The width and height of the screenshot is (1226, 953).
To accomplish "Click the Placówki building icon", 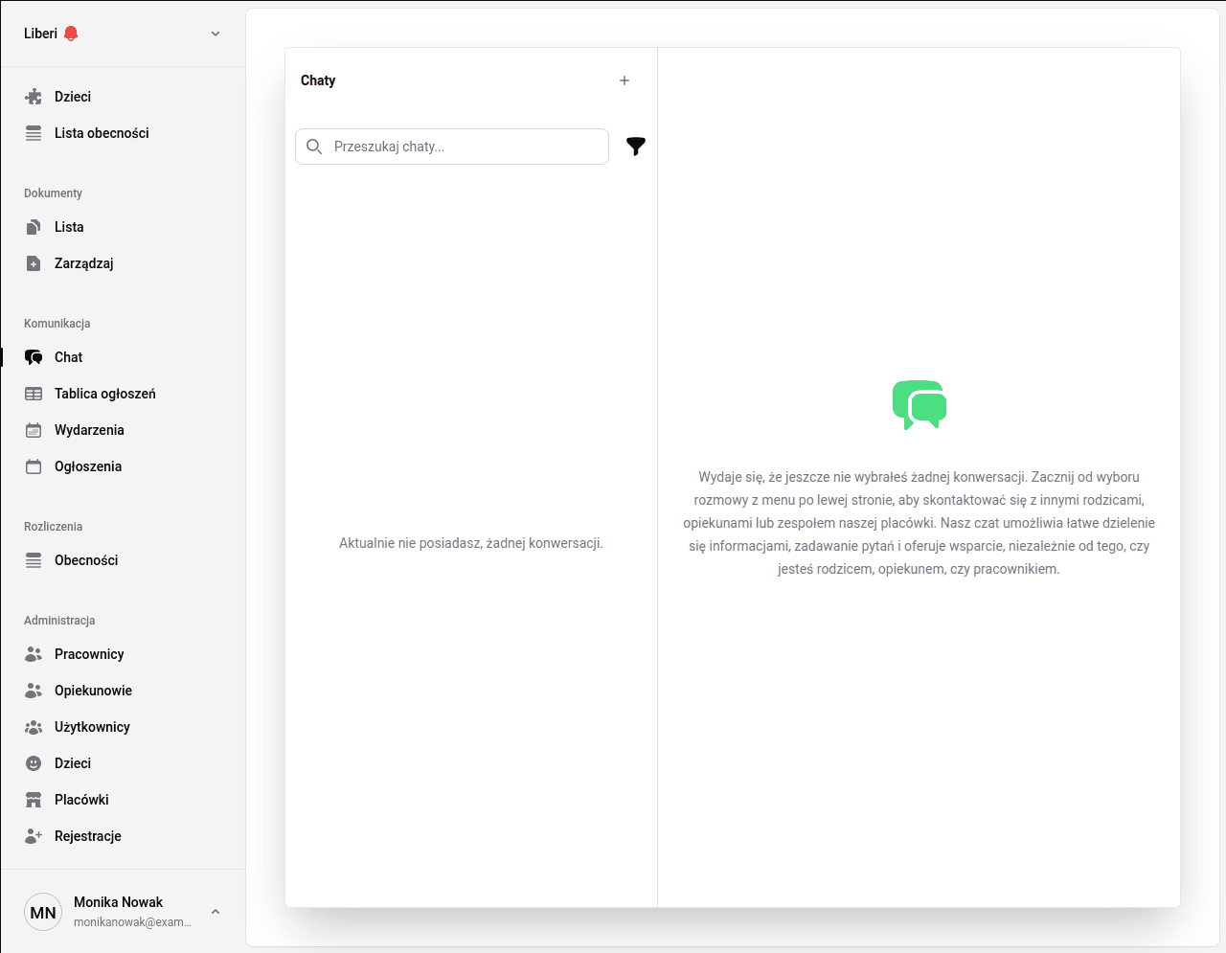I will tap(34, 800).
